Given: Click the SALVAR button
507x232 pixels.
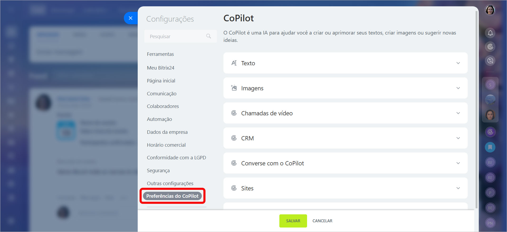Looking at the screenshot, I should coord(293,221).
